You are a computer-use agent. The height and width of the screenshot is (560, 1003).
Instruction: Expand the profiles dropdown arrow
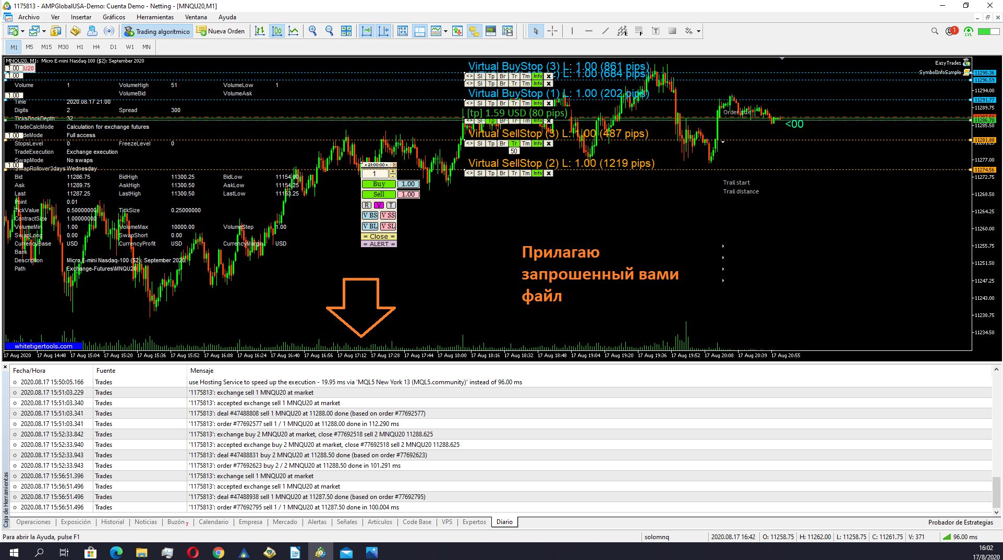click(x=44, y=31)
